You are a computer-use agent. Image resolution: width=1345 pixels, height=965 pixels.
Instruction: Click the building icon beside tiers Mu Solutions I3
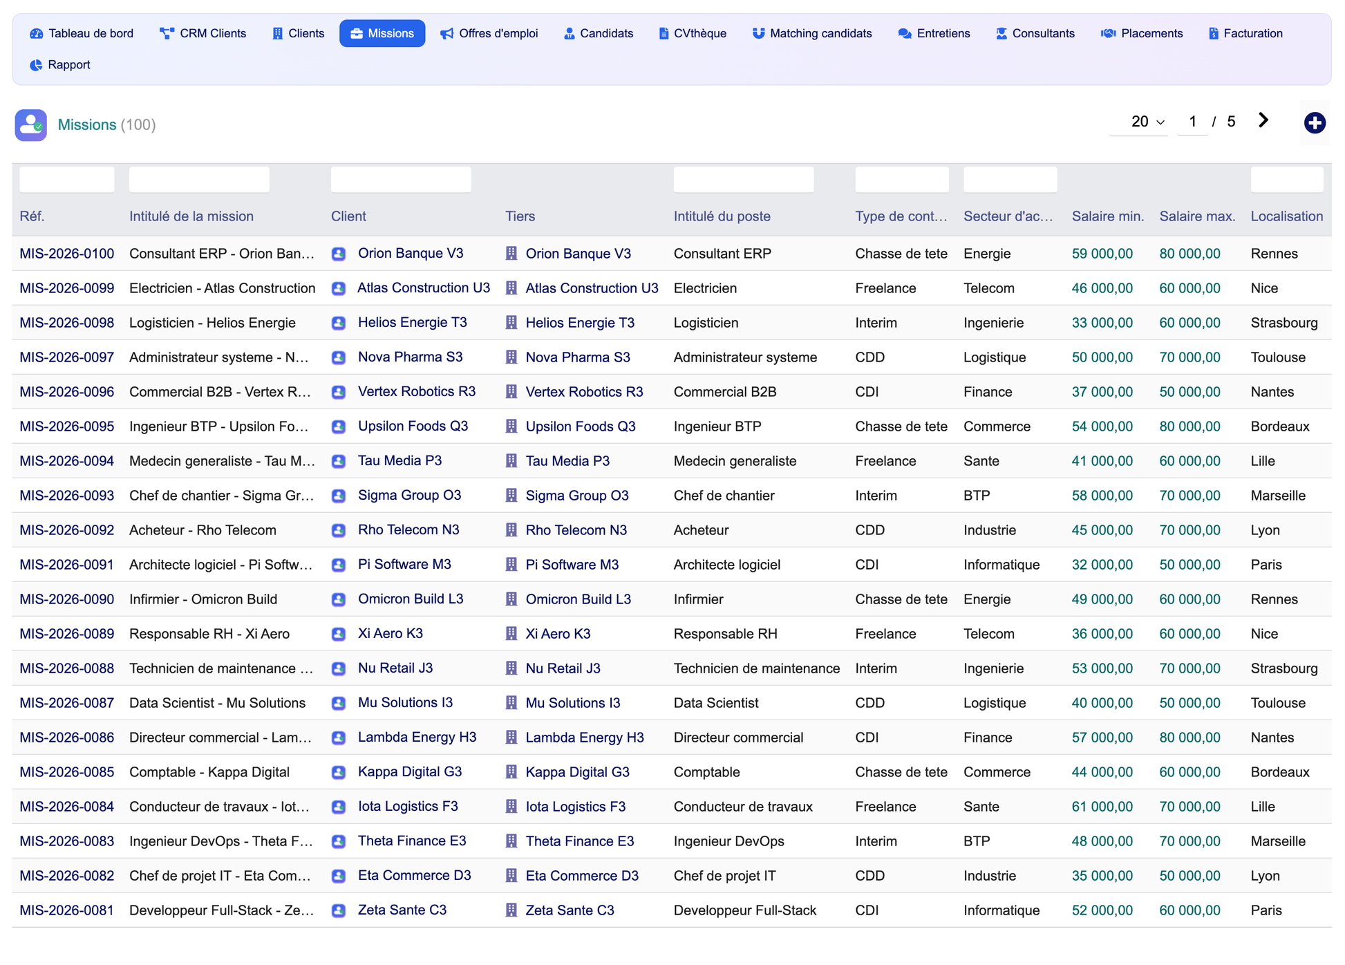(511, 703)
